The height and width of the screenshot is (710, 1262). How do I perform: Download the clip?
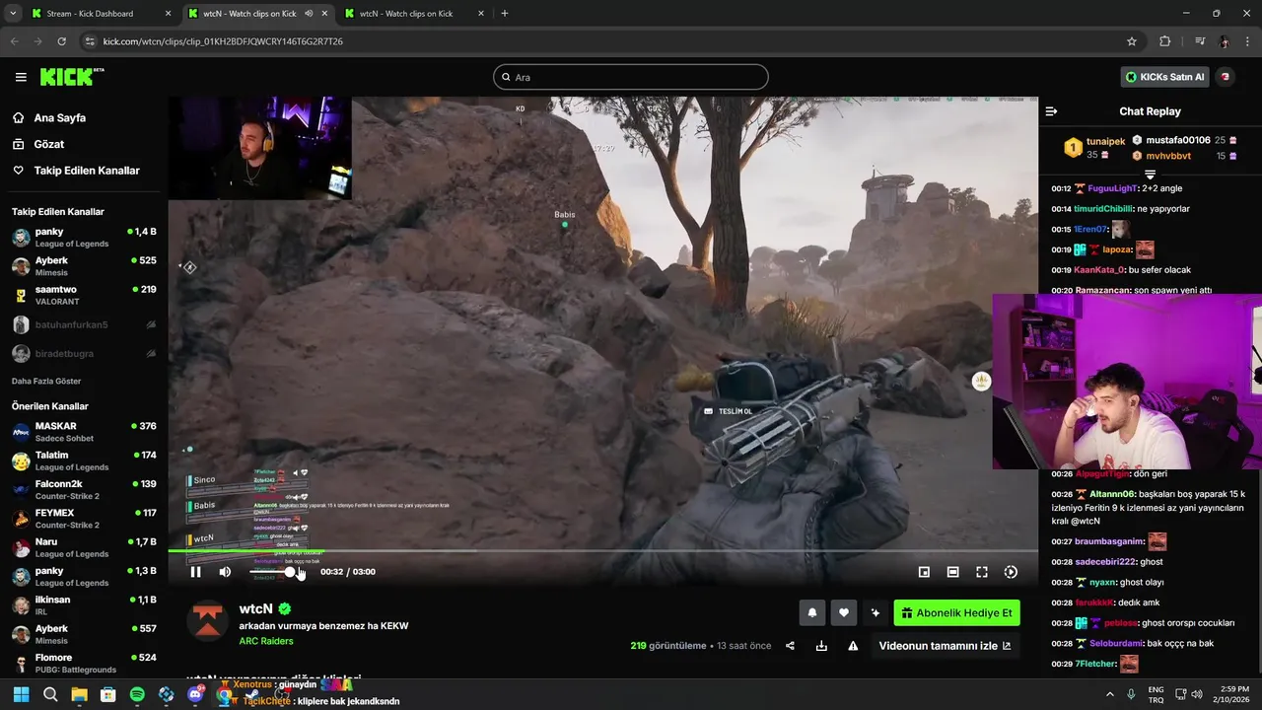click(x=821, y=646)
